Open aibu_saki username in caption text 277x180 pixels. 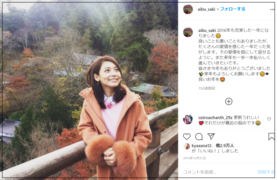coord(207,31)
